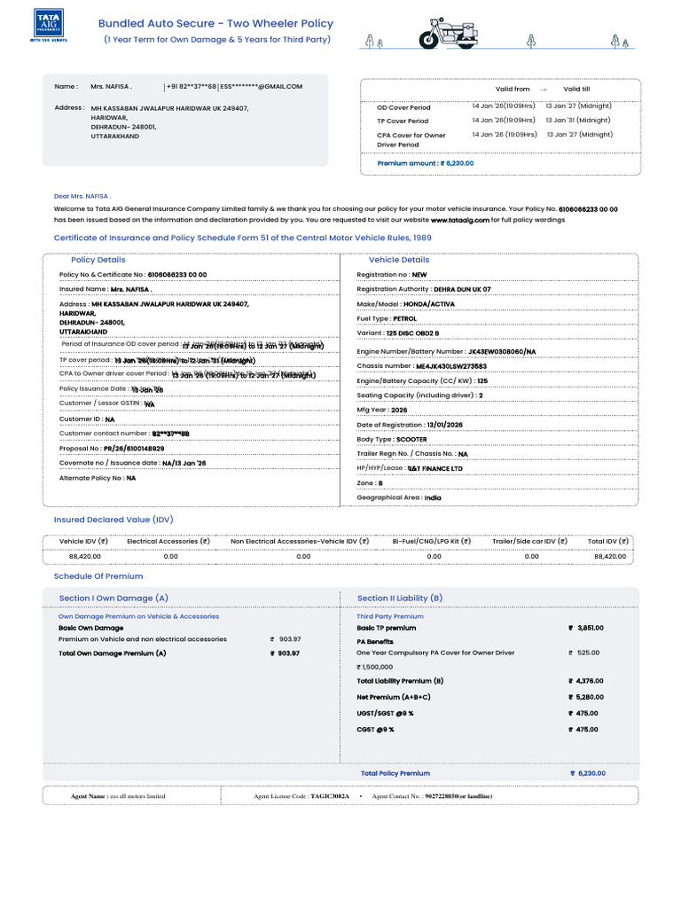Click the masked email ending @GMAIL.COM
This screenshot has width=681, height=908.
click(x=262, y=86)
